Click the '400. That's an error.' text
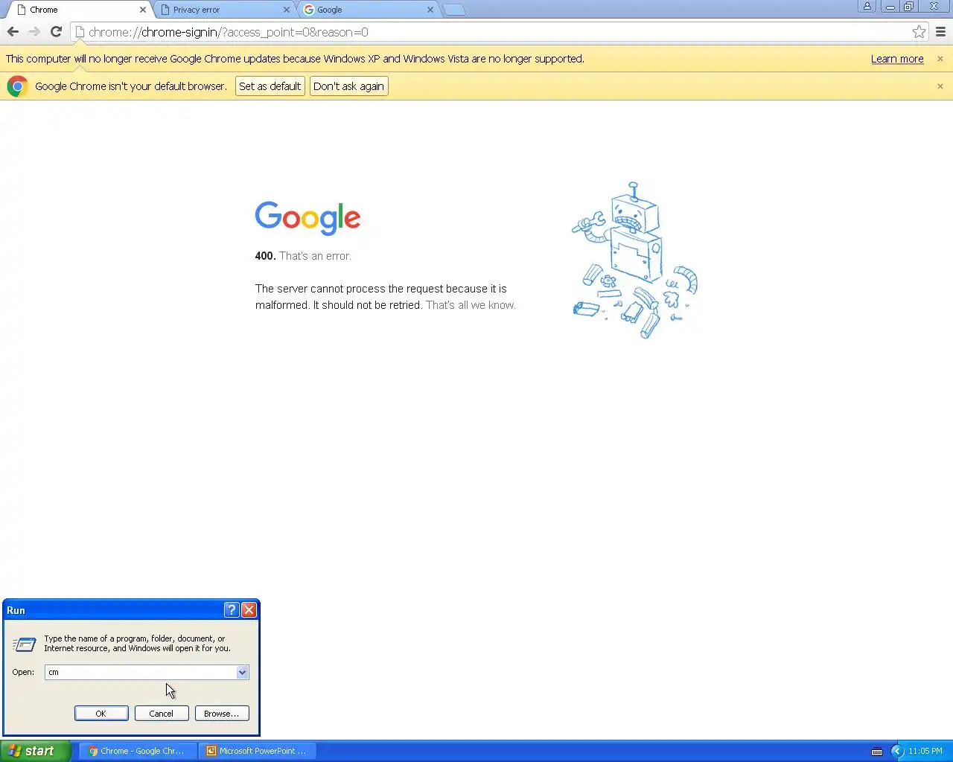 click(303, 256)
